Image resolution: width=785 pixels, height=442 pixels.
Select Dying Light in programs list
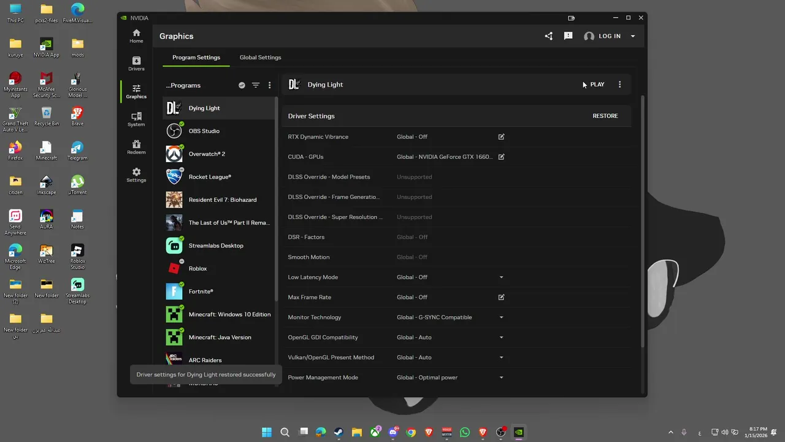pyautogui.click(x=219, y=108)
